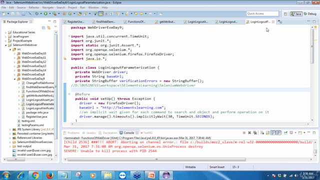Click Remove Launch icon in Console

coord(249,133)
